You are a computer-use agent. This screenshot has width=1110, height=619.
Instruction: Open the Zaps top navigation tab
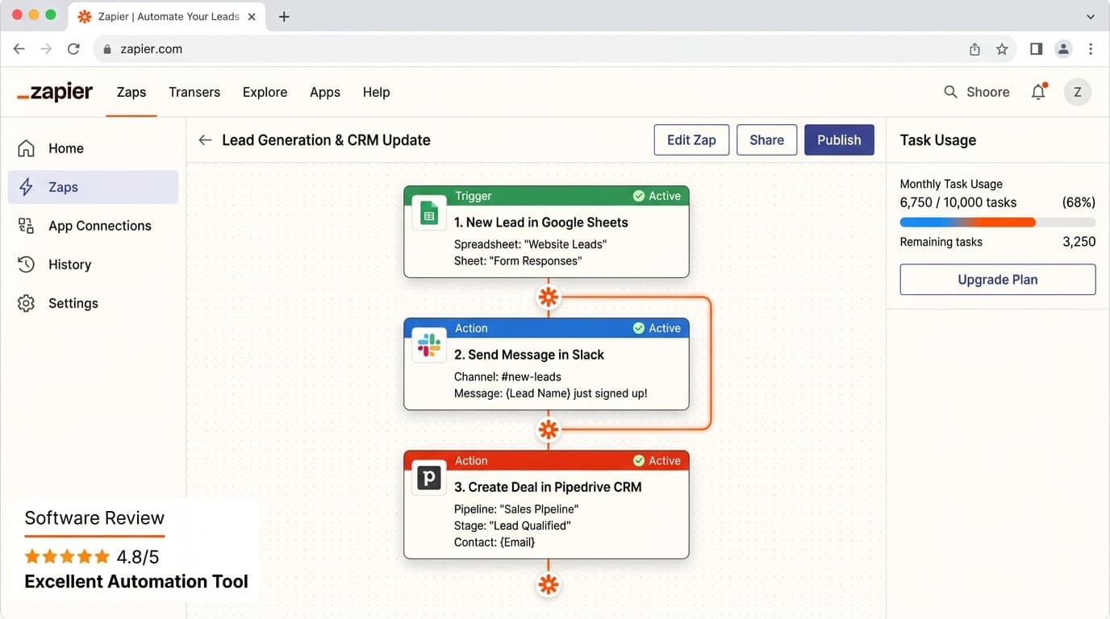(131, 92)
